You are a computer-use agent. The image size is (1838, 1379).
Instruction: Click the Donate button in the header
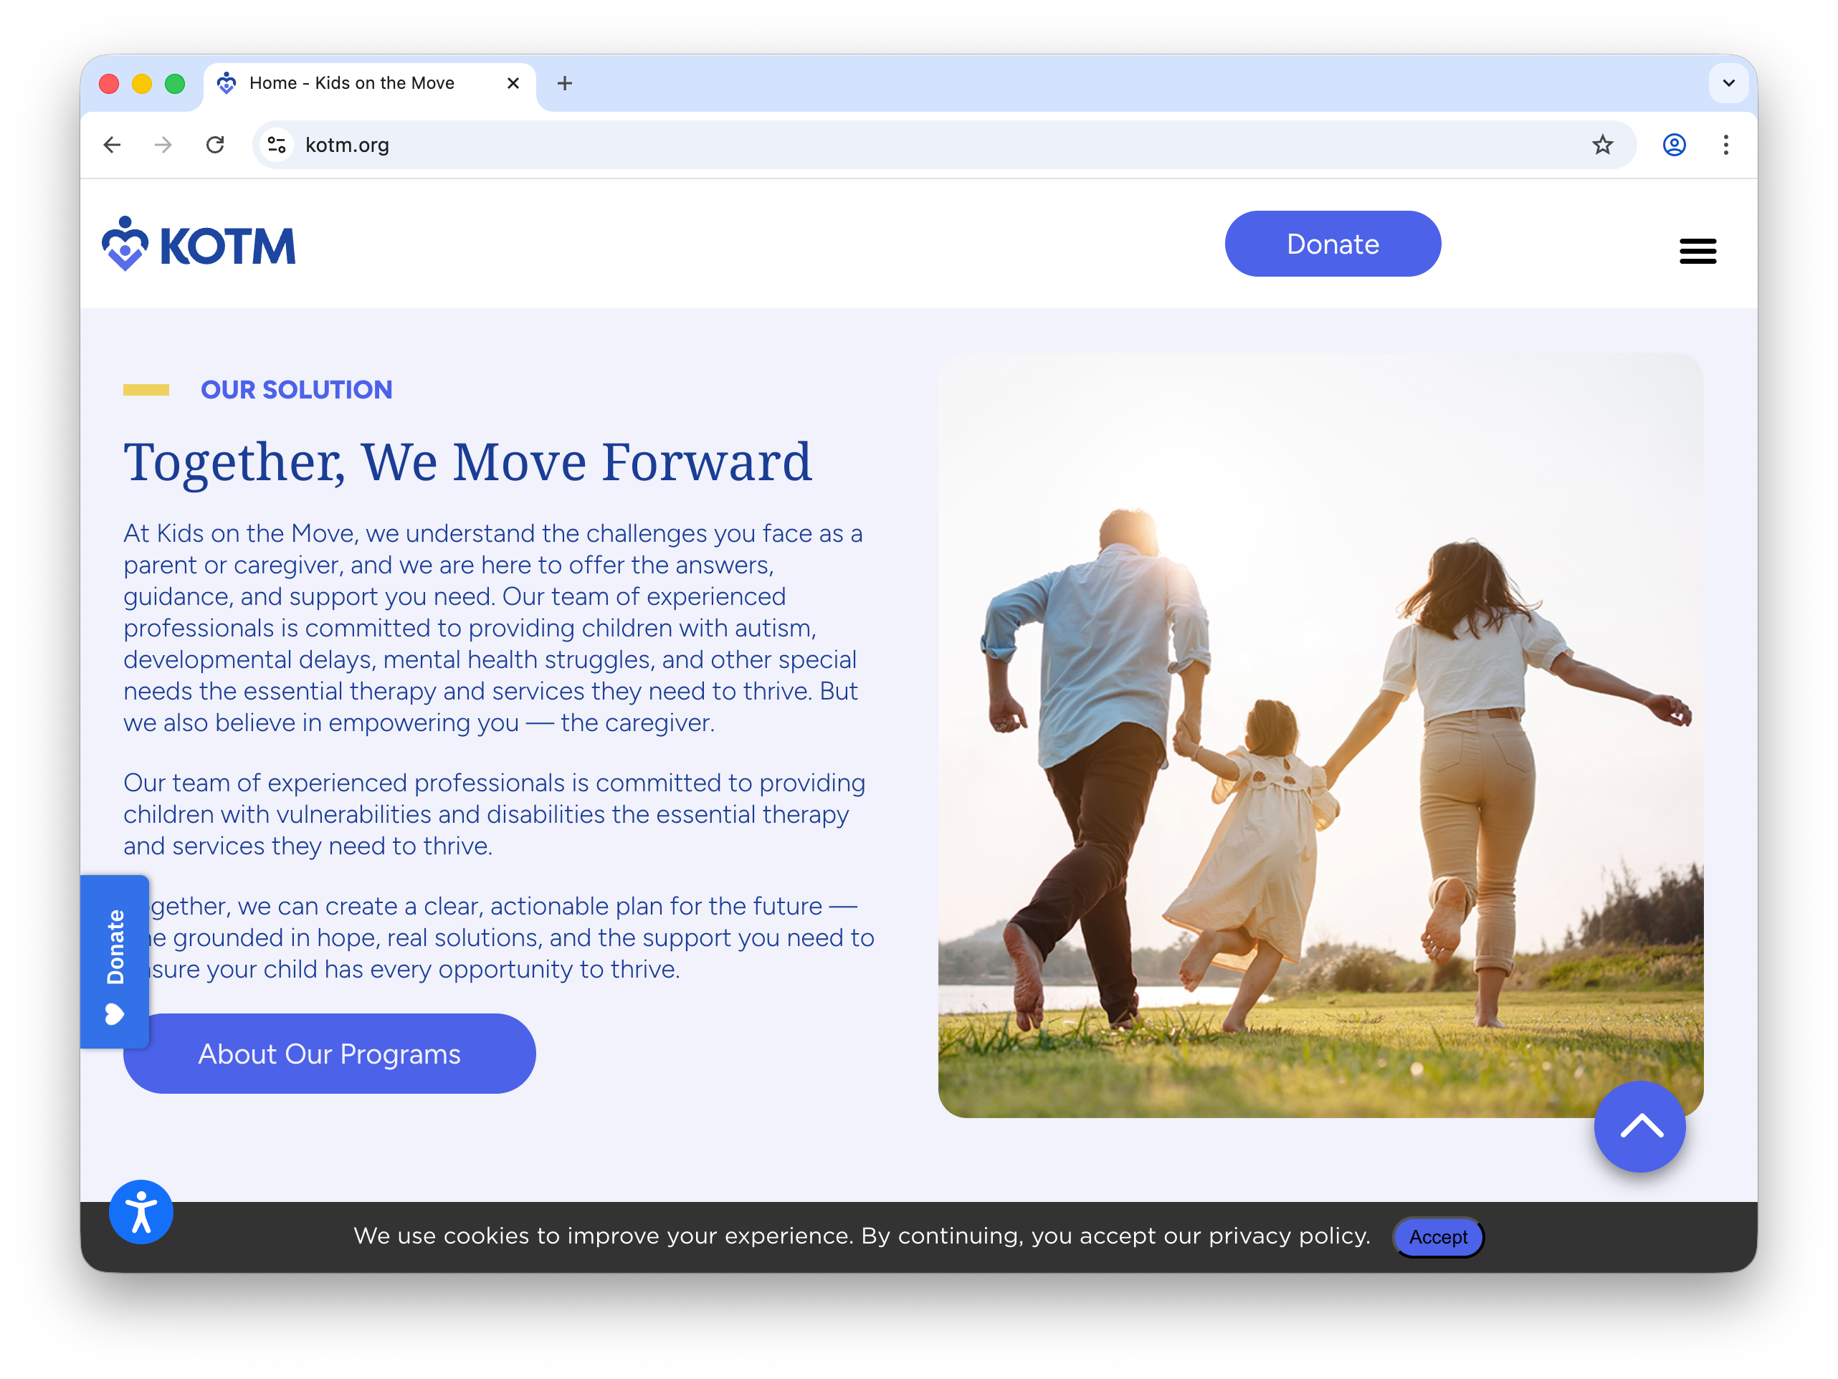click(1333, 244)
